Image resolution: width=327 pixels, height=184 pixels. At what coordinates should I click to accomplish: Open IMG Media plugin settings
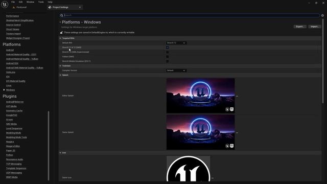pos(11,124)
